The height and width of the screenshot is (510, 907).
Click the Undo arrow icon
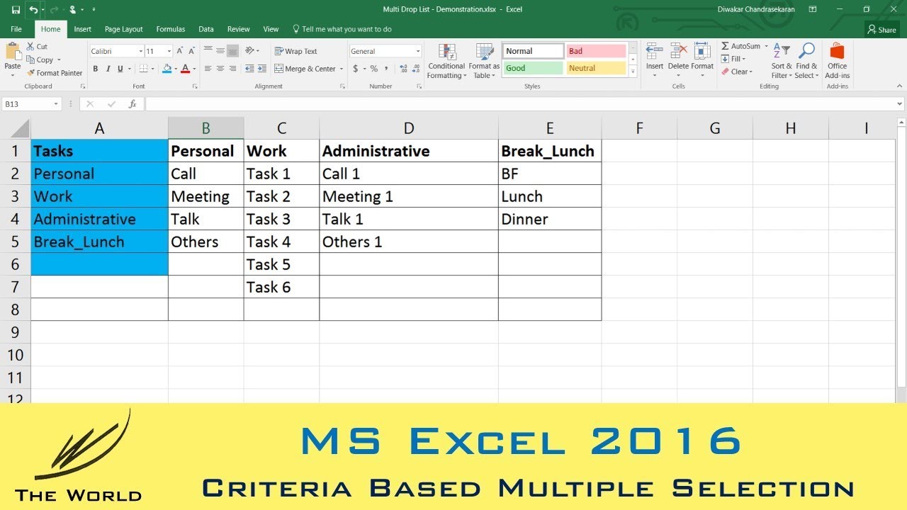(x=33, y=10)
